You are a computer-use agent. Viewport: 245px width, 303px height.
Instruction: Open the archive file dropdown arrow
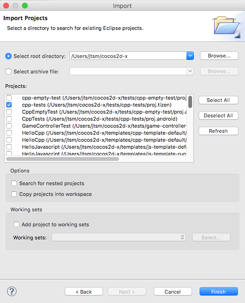[190, 71]
